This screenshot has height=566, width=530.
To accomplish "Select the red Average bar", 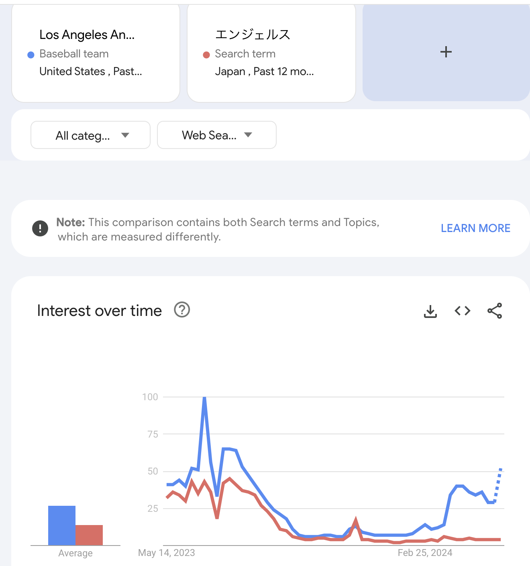I will click(x=89, y=535).
